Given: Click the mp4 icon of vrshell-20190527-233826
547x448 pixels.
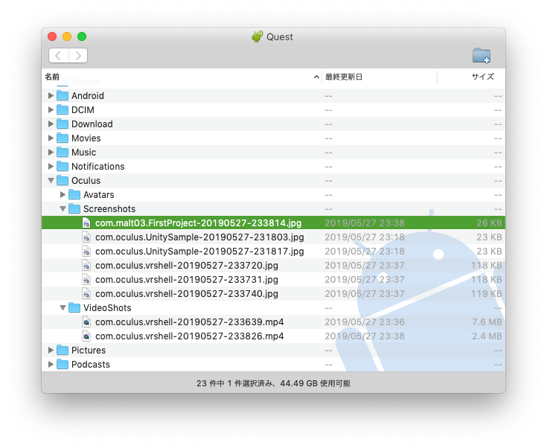Looking at the screenshot, I should pos(86,336).
